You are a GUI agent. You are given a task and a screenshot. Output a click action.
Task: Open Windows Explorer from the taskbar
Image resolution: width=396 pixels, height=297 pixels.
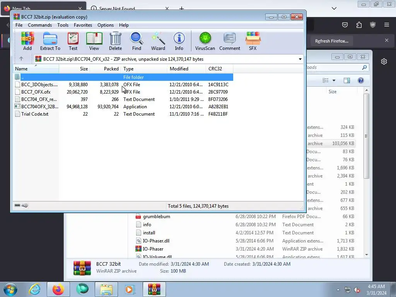pos(106,289)
